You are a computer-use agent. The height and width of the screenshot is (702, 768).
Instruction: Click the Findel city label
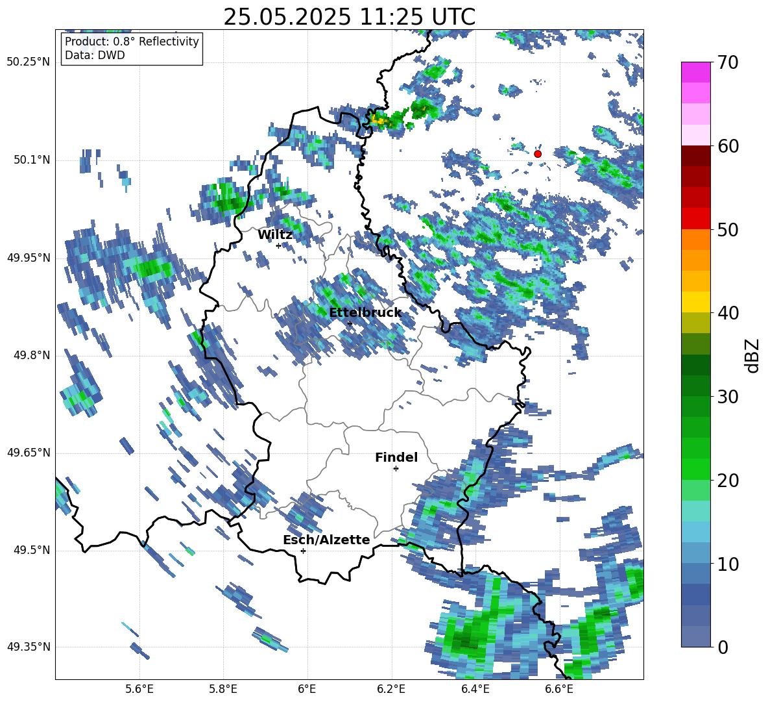point(396,457)
